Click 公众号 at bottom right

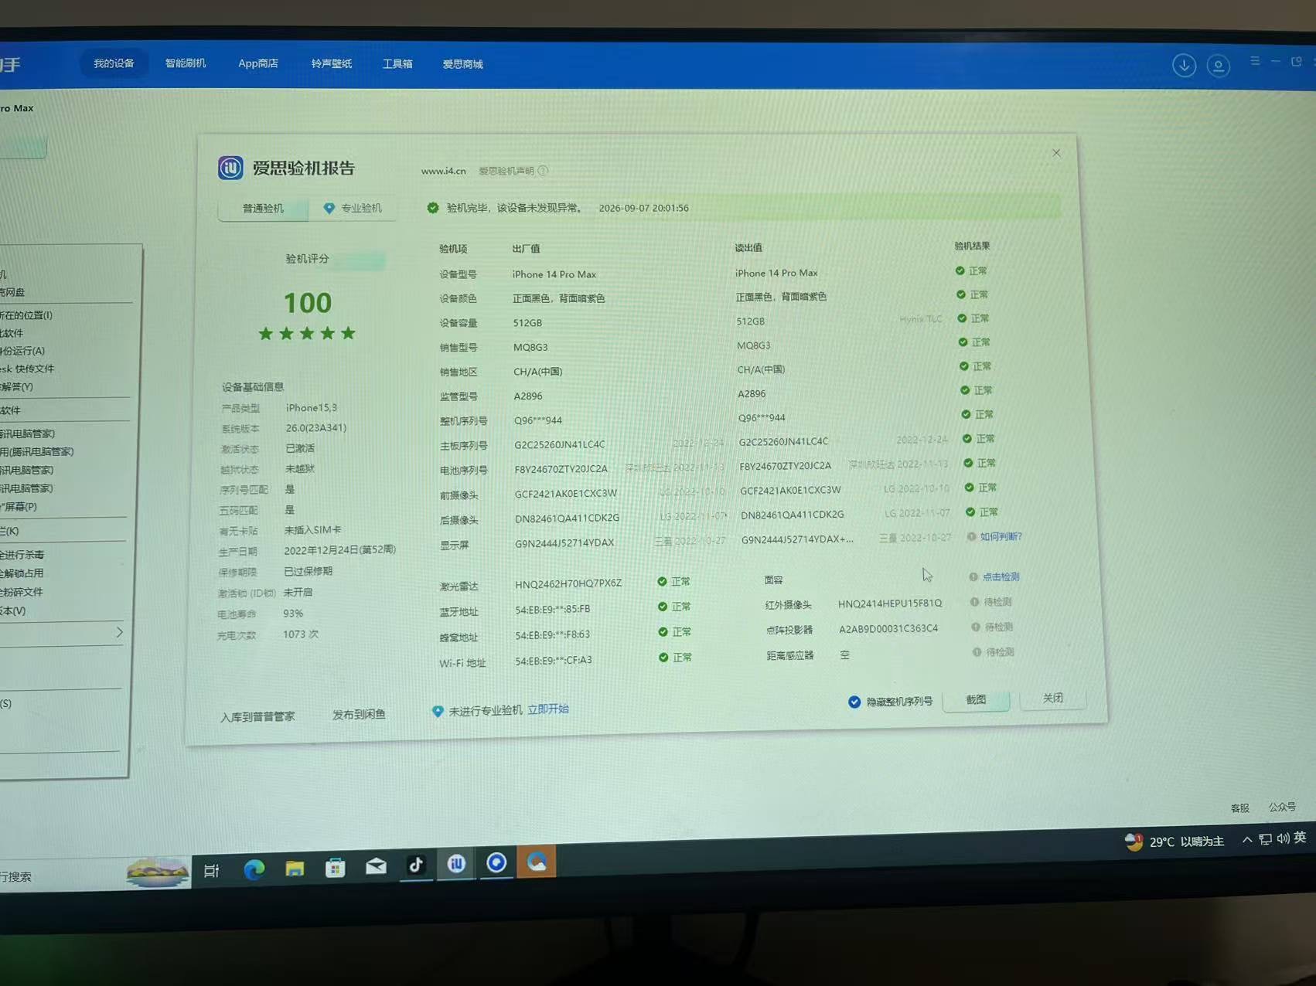tap(1282, 807)
